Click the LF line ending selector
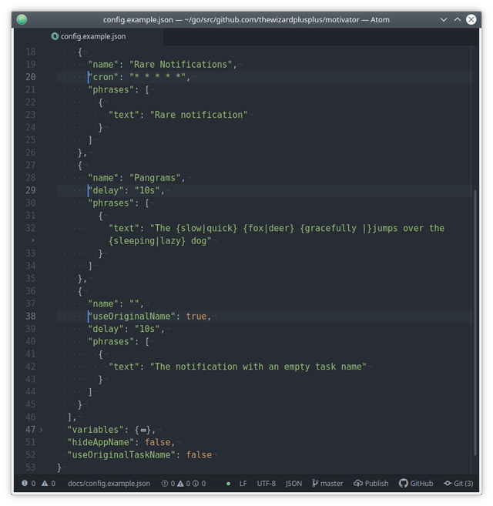This screenshot has height=506, width=493. 243,484
